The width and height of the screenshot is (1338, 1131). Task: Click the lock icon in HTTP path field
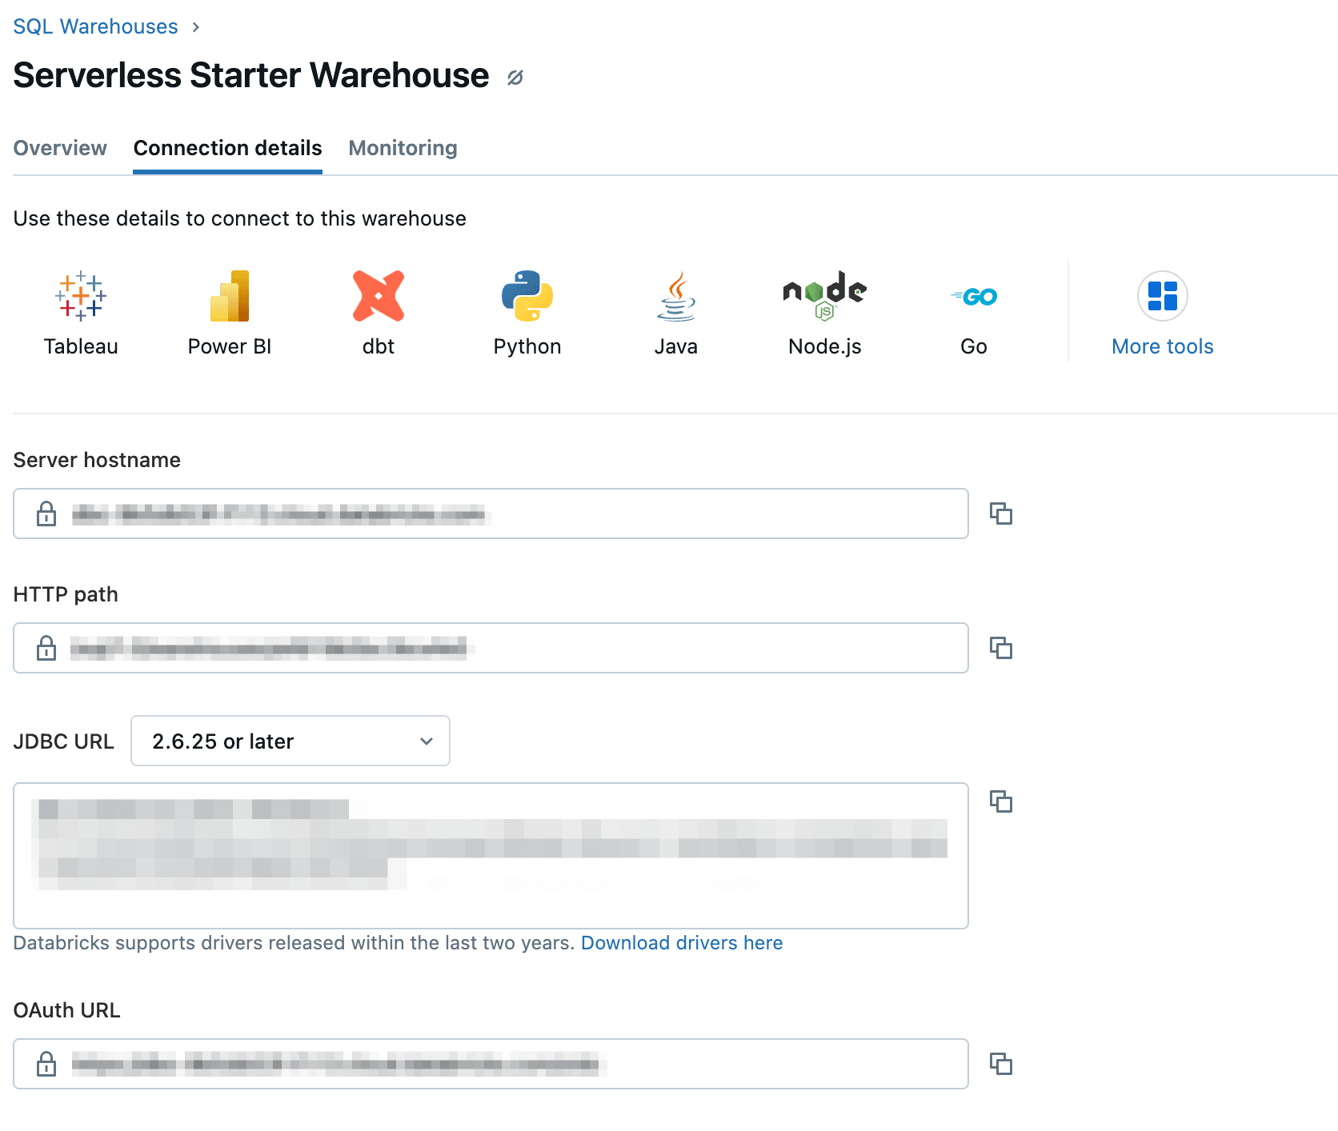click(46, 648)
